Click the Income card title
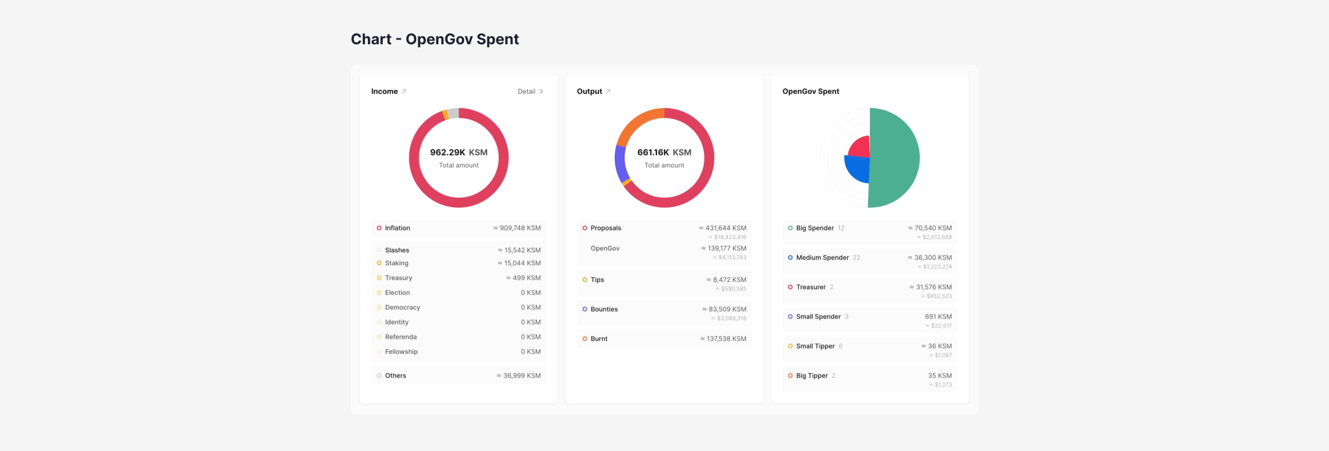Image resolution: width=1329 pixels, height=451 pixels. pyautogui.click(x=384, y=91)
